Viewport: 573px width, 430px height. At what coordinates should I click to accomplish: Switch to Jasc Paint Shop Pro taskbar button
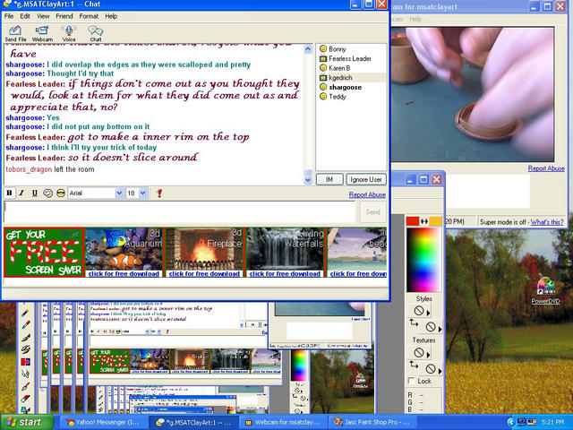click(x=373, y=422)
